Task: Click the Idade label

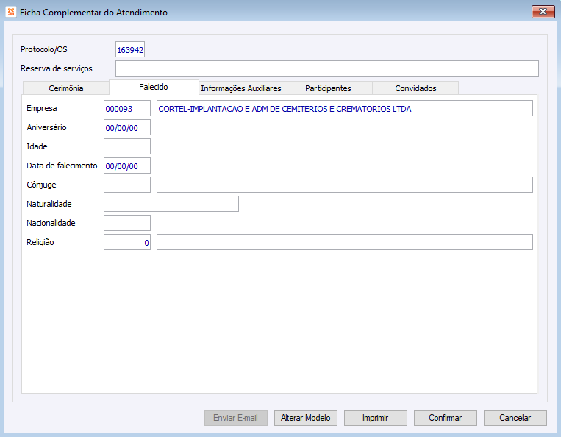Action: [37, 146]
